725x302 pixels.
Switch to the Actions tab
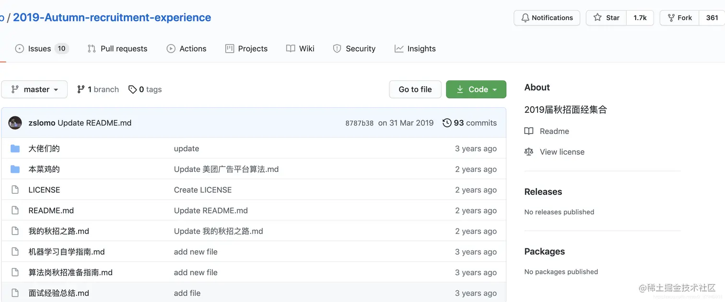click(x=186, y=48)
